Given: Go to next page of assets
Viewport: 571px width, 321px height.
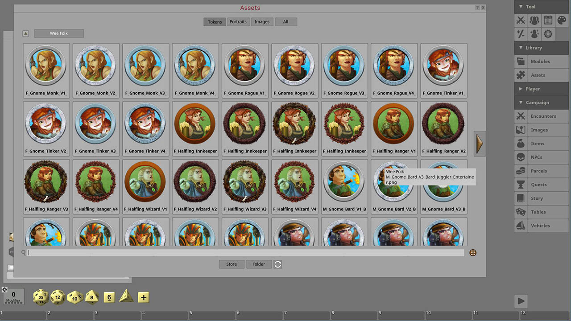Looking at the screenshot, I should point(480,144).
